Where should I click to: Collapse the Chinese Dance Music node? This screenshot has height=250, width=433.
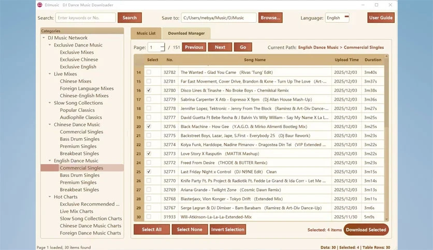(x=50, y=124)
